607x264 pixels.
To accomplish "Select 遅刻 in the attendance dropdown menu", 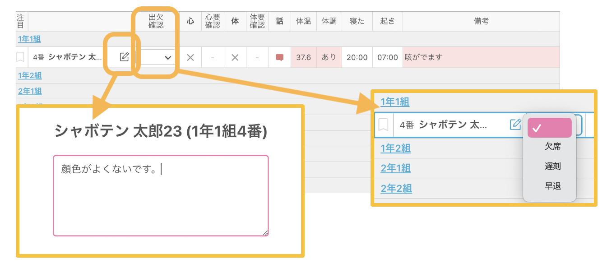I will coord(553,166).
